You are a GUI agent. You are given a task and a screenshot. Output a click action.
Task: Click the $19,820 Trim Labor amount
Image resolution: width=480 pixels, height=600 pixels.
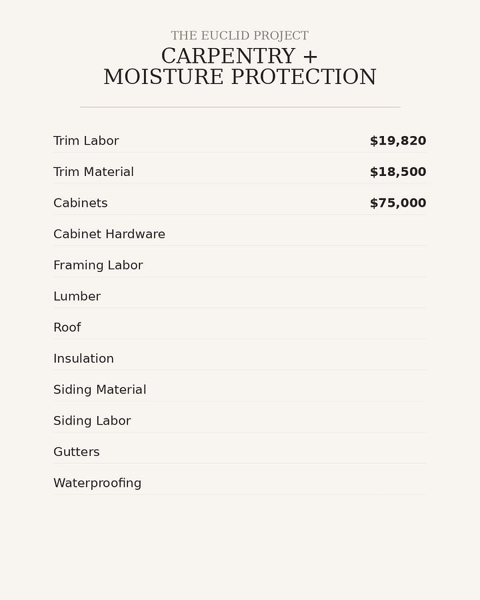coord(398,141)
